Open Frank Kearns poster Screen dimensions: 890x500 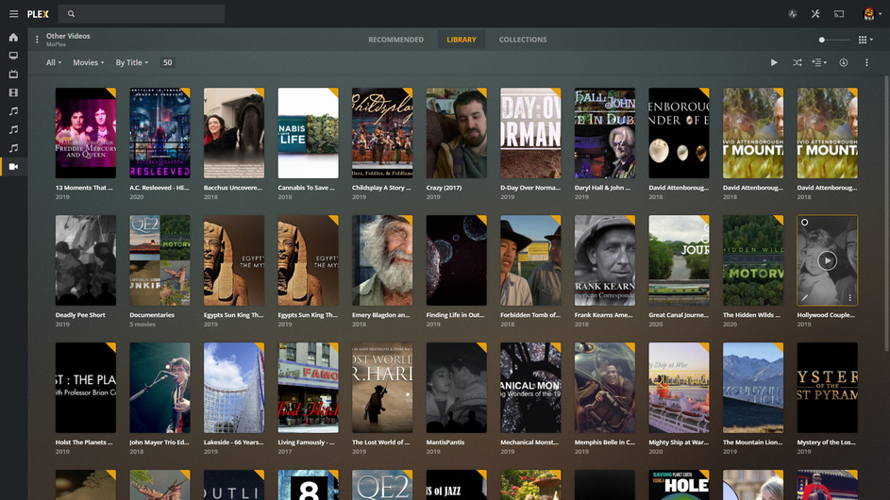point(604,260)
